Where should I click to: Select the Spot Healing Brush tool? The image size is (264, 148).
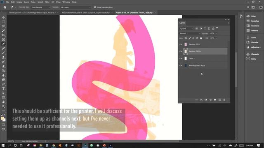[3, 49]
